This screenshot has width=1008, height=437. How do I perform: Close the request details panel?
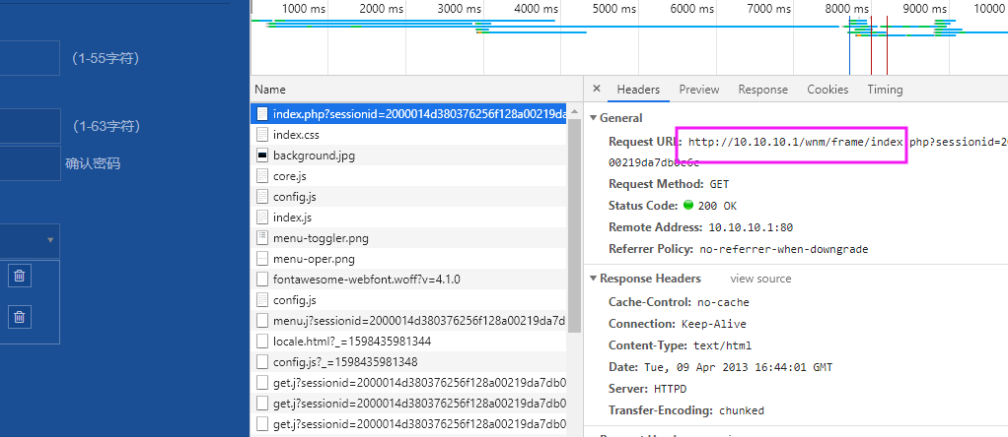596,90
